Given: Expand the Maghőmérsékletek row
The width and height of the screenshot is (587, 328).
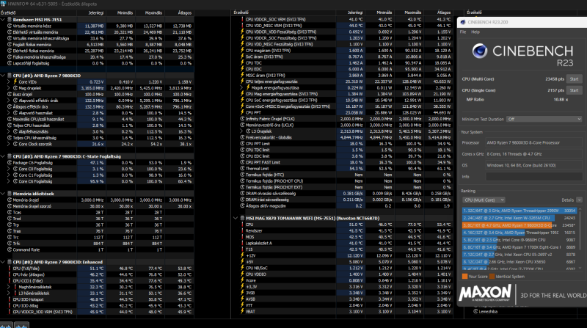Looking at the screenshot, I should pos(9,287).
